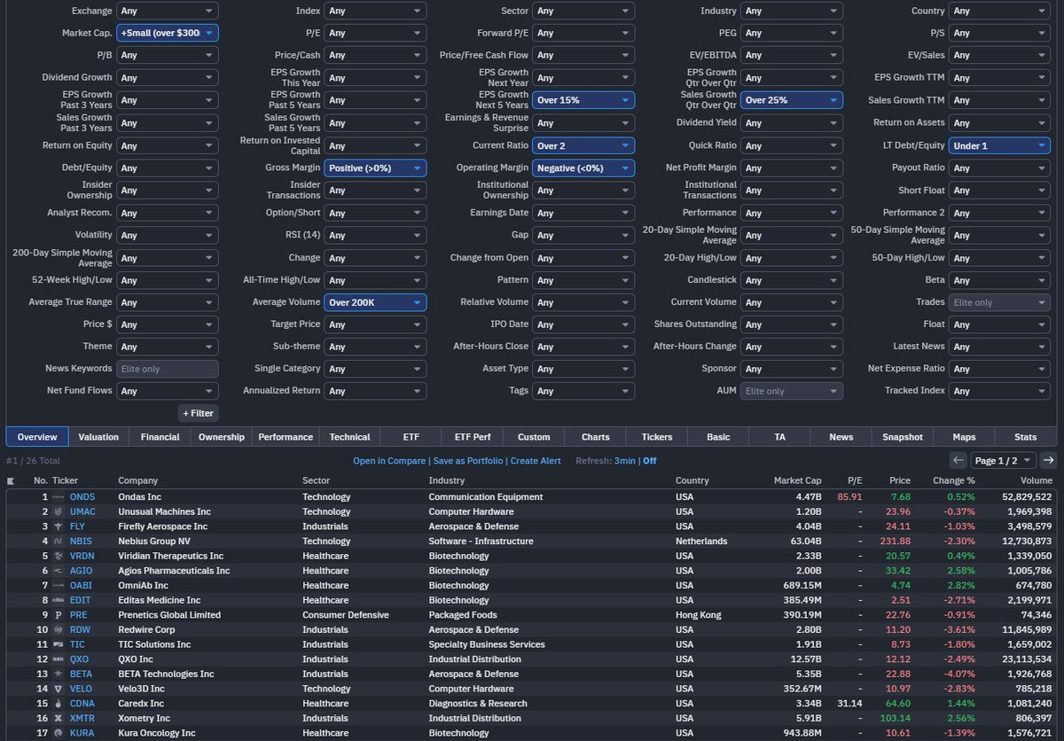1064x741 pixels.
Task: Click the company logo beside ticker UMAC
Action: 58,511
